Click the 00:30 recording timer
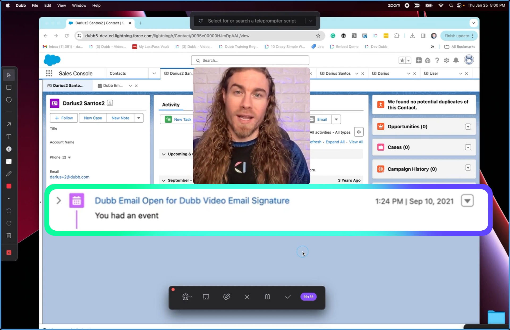Screen dimensions: 510x330 (x=308, y=297)
